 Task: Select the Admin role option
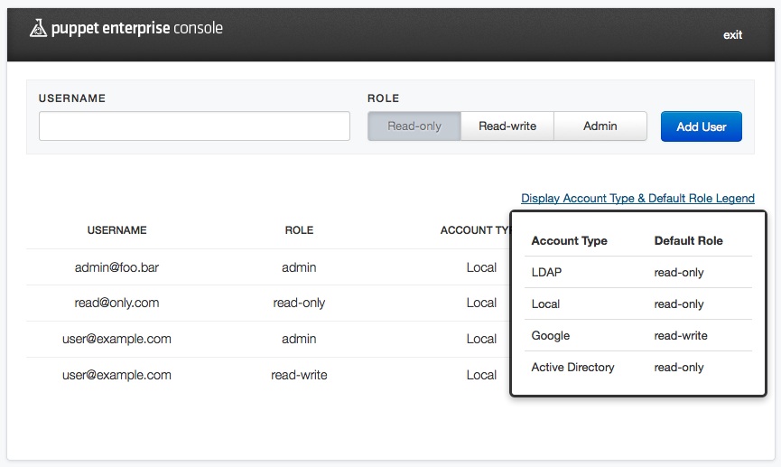[600, 126]
